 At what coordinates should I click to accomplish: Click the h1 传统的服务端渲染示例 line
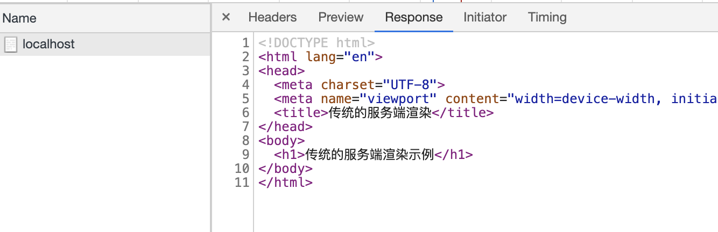click(x=373, y=155)
